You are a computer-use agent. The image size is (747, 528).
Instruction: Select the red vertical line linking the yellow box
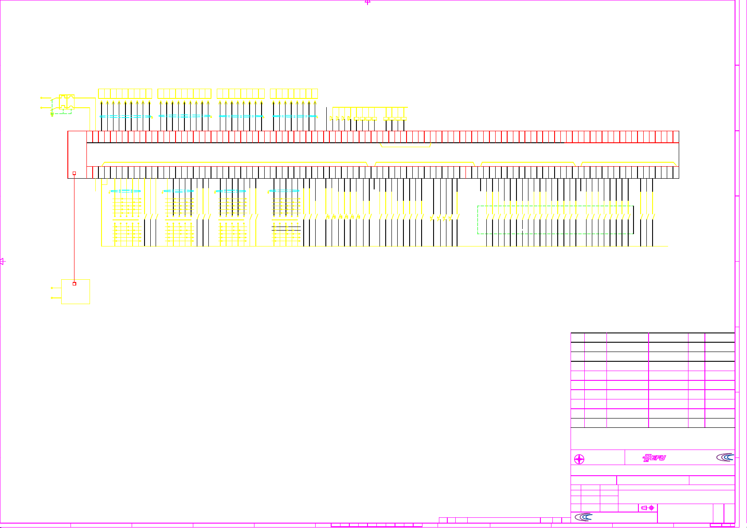tap(74, 228)
